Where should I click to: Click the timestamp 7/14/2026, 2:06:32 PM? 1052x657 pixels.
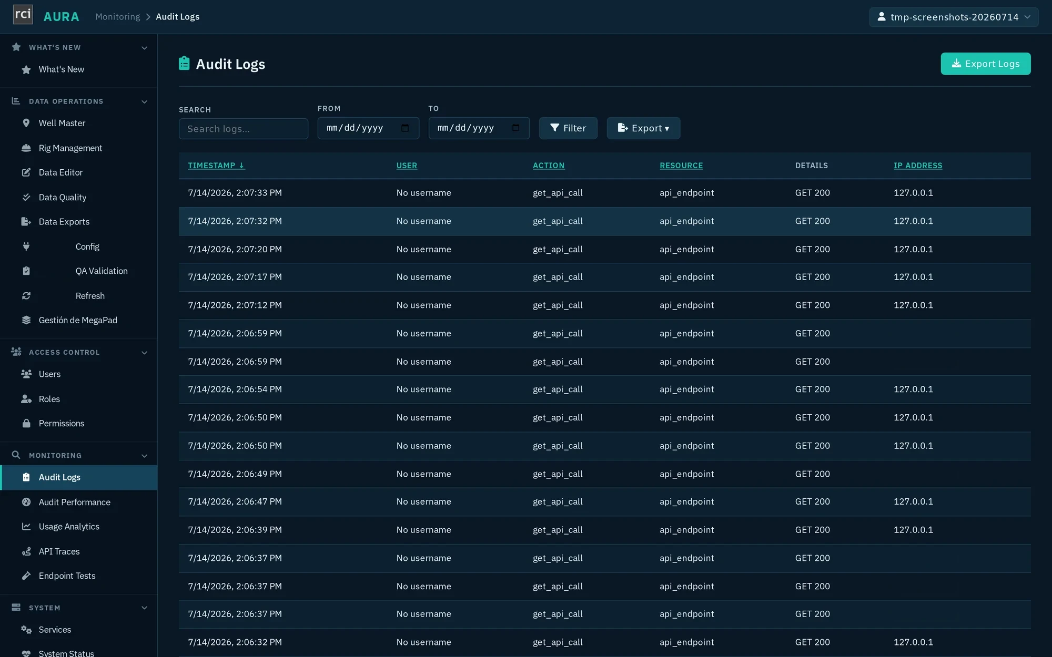pos(235,642)
